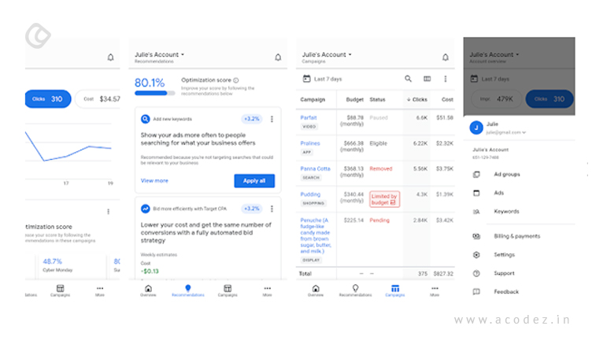Open More tab in Recommendations screen nav
This screenshot has width=603, height=348.
tap(268, 291)
